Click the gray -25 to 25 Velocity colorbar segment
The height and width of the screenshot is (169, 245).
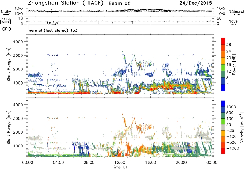click(223, 127)
